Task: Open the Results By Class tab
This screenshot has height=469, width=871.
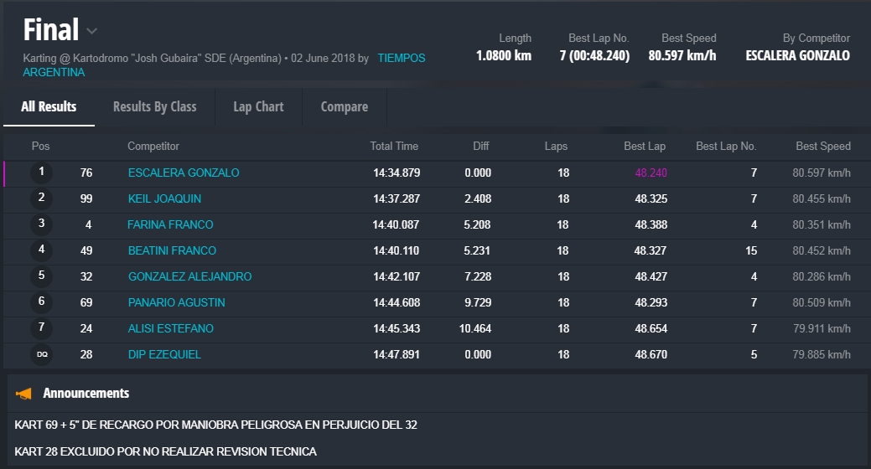Action: (x=154, y=106)
